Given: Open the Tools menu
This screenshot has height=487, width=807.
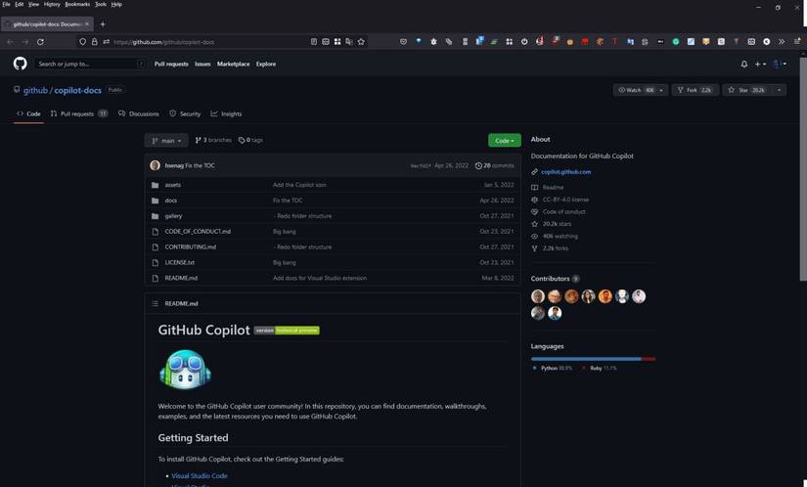Looking at the screenshot, I should tap(101, 4).
